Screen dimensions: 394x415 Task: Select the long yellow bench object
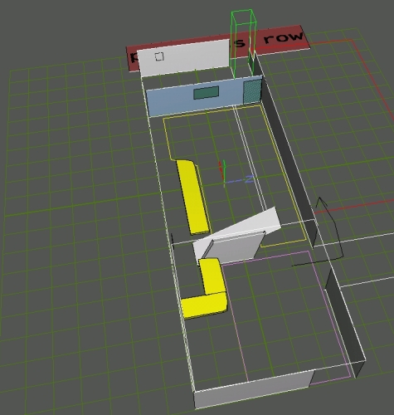192,197
